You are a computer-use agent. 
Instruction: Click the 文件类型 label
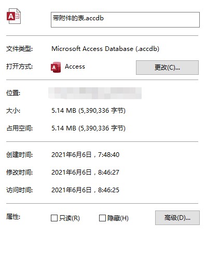point(19,49)
